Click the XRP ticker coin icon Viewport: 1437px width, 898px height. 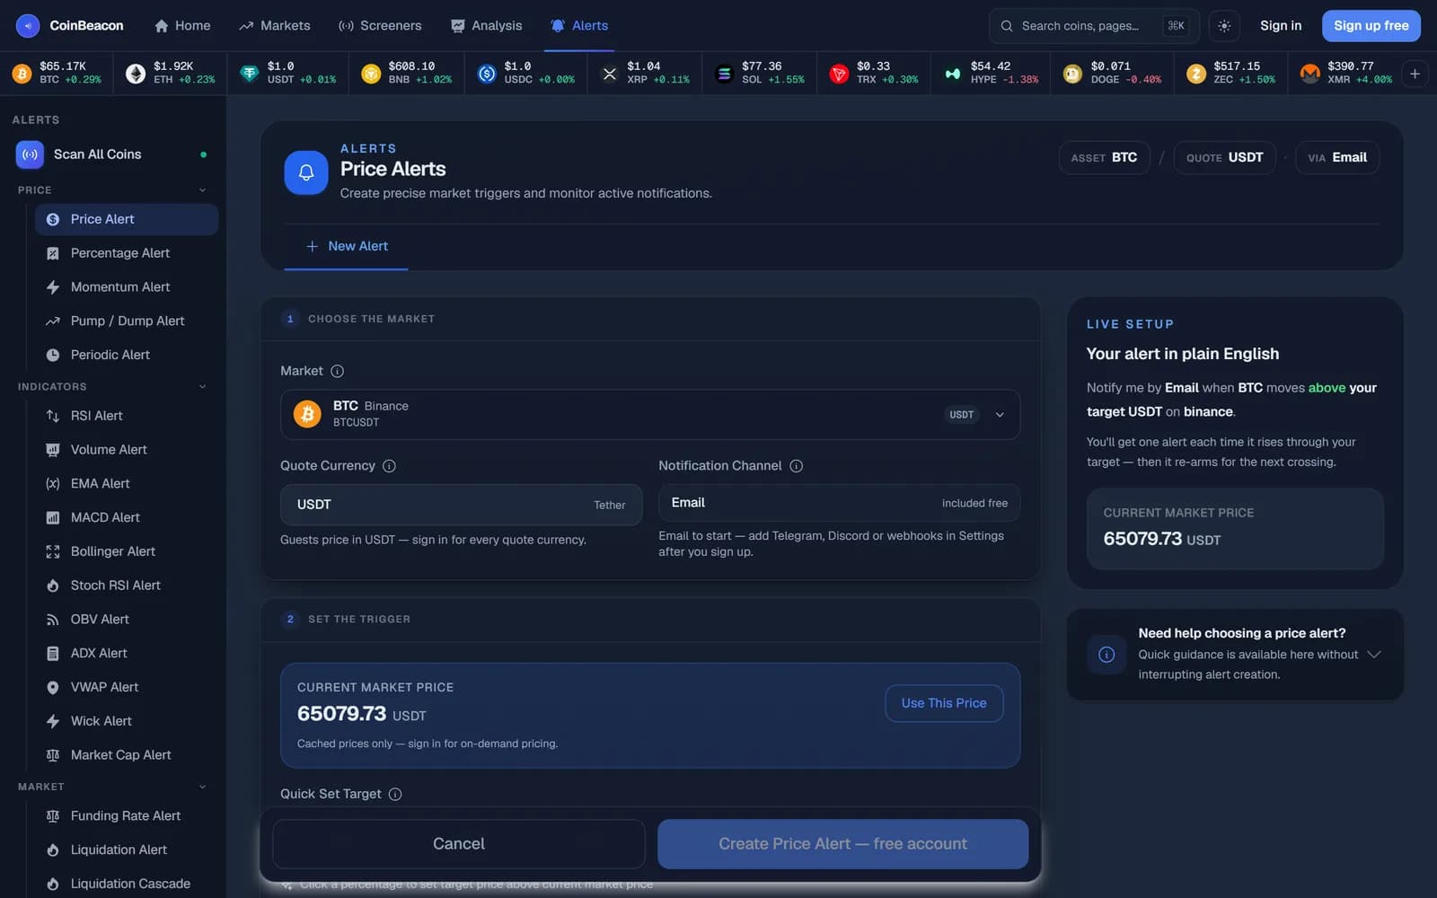click(x=610, y=74)
